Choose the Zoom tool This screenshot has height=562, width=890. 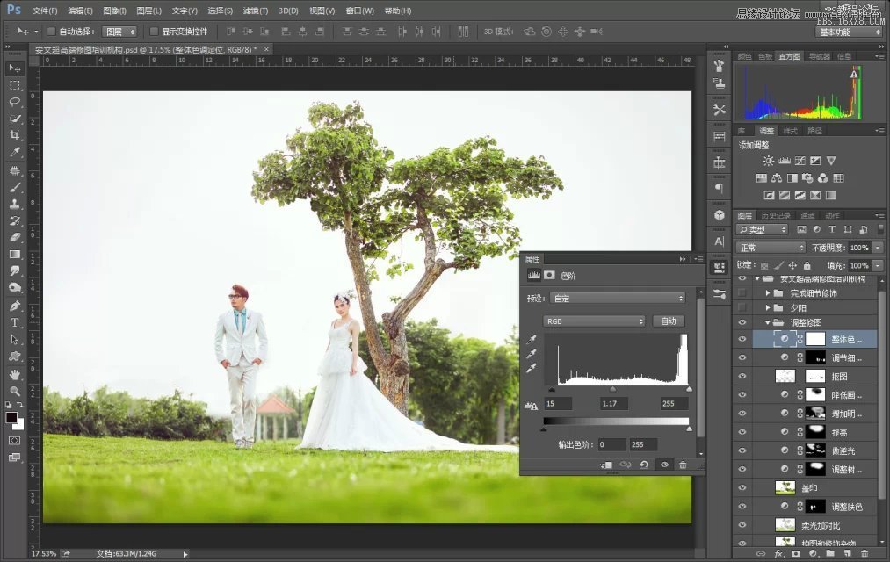coord(15,391)
